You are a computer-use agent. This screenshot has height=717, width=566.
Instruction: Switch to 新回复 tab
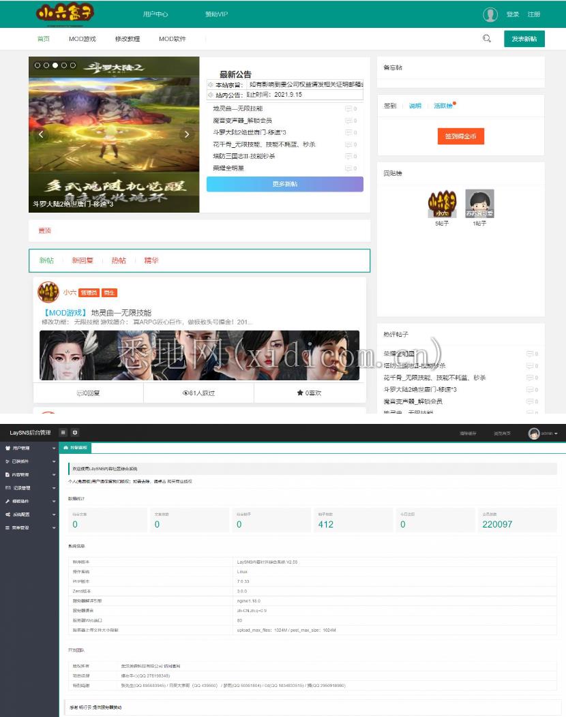pyautogui.click(x=83, y=260)
